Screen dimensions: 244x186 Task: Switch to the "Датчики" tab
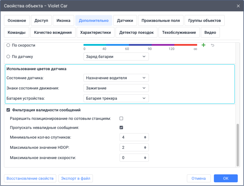[125, 20]
